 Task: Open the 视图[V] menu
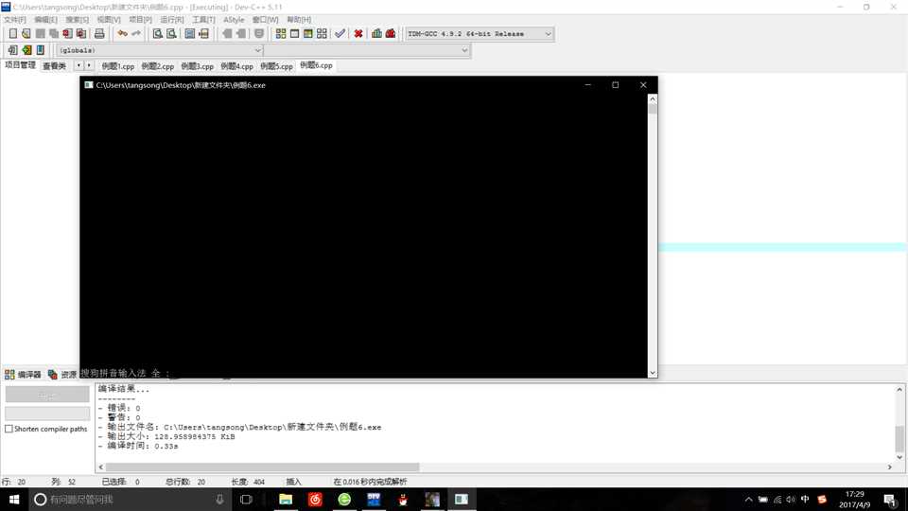click(109, 20)
